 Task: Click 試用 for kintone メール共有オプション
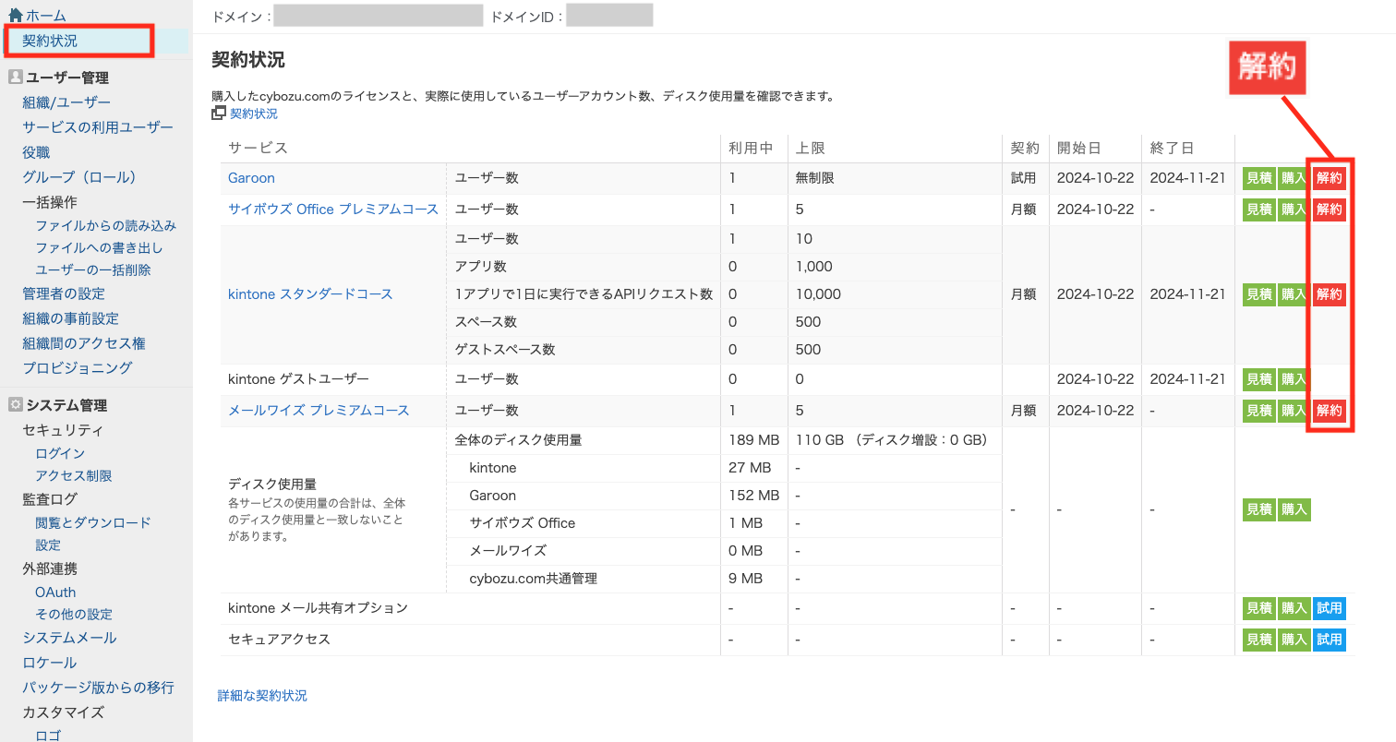tap(1329, 608)
